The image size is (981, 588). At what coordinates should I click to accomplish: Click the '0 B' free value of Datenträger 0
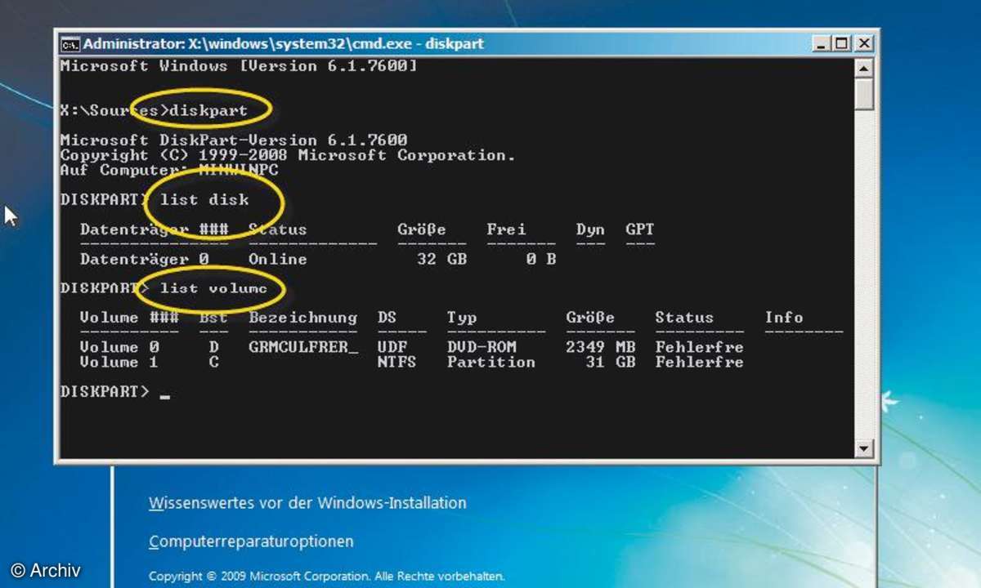[540, 259]
